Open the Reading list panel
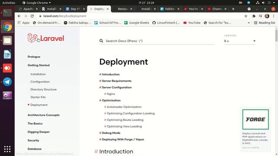This screenshot has width=278, height=156. 265,23
